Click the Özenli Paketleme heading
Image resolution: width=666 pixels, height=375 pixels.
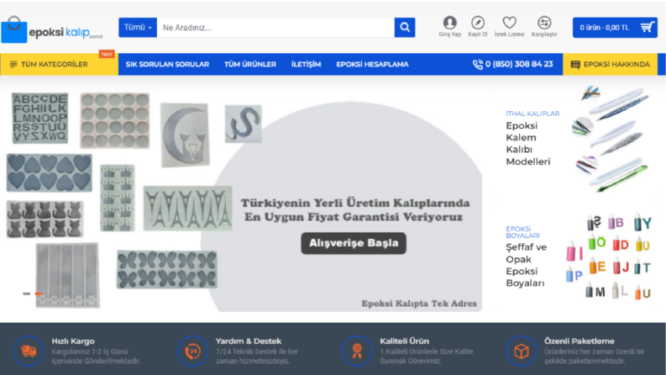[579, 341]
